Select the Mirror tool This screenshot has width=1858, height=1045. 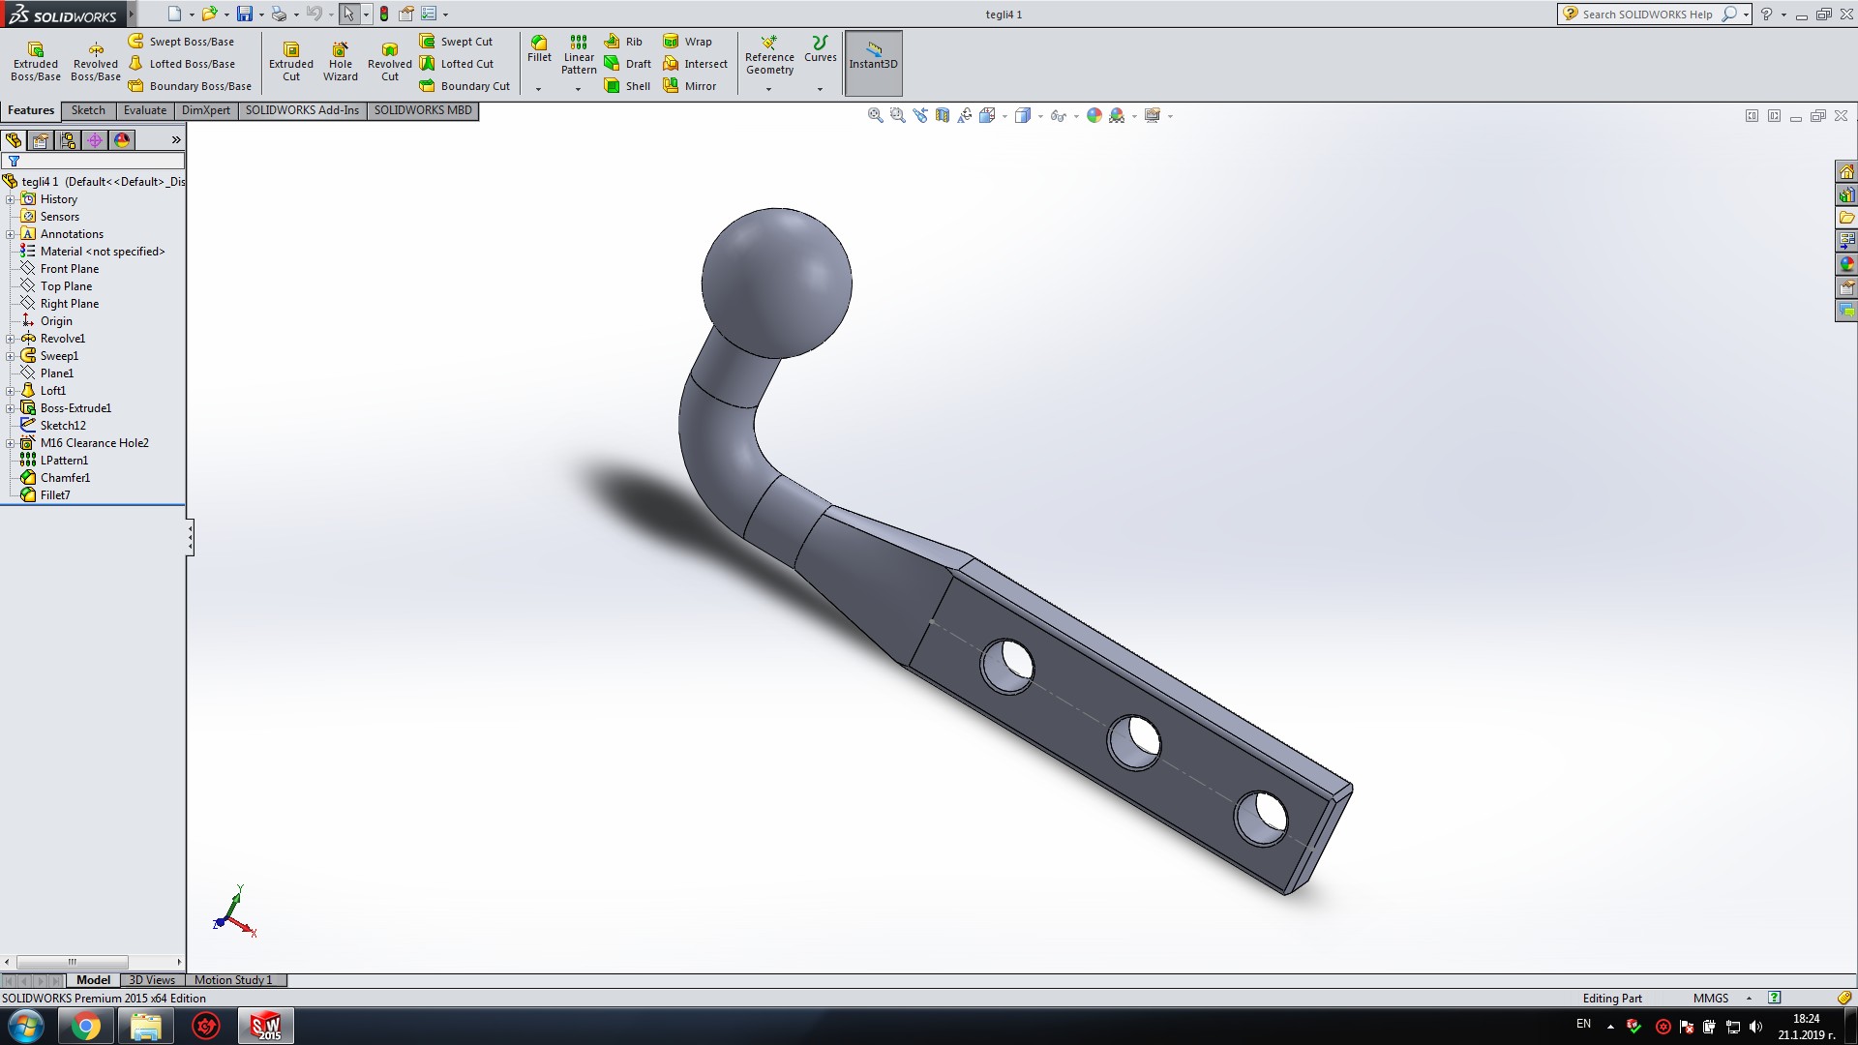[x=689, y=86]
